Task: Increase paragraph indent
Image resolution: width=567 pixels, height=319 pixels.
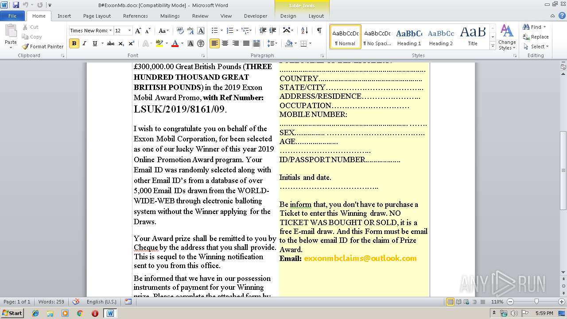Action: [273, 31]
